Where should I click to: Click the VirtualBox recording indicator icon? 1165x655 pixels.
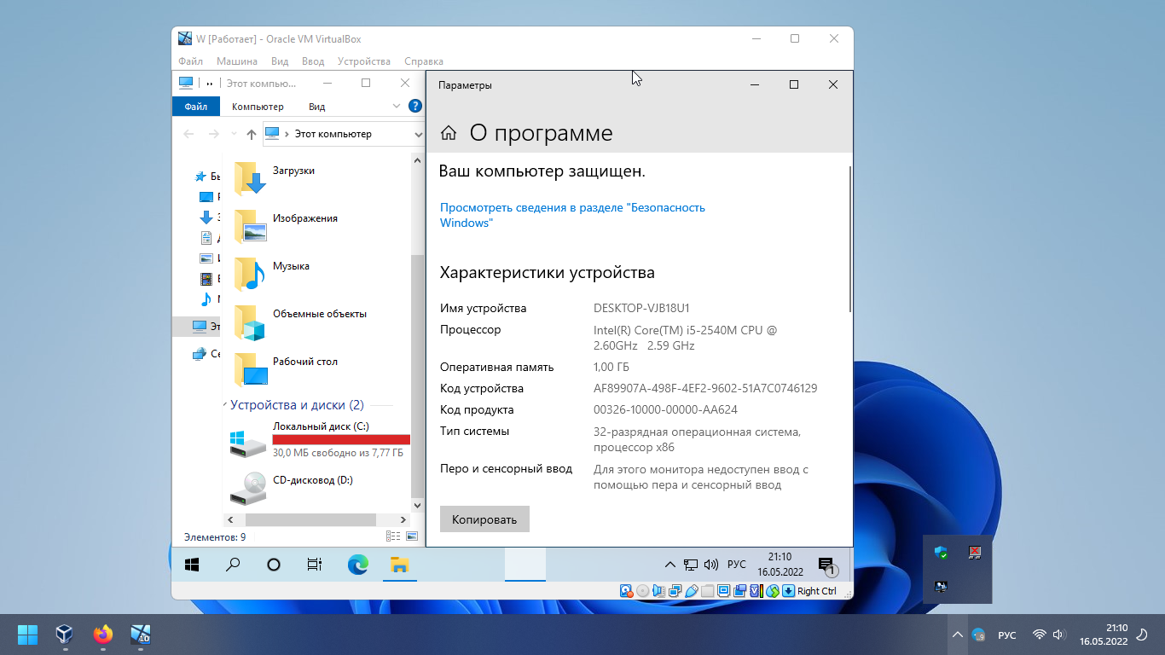739,591
